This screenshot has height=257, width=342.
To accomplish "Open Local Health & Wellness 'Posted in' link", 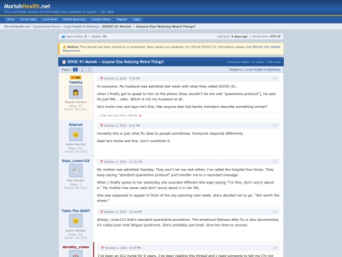I will click(263, 70).
